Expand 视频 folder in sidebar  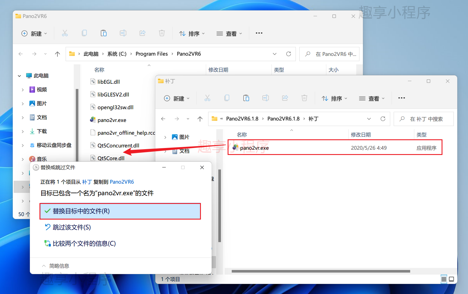click(x=23, y=90)
